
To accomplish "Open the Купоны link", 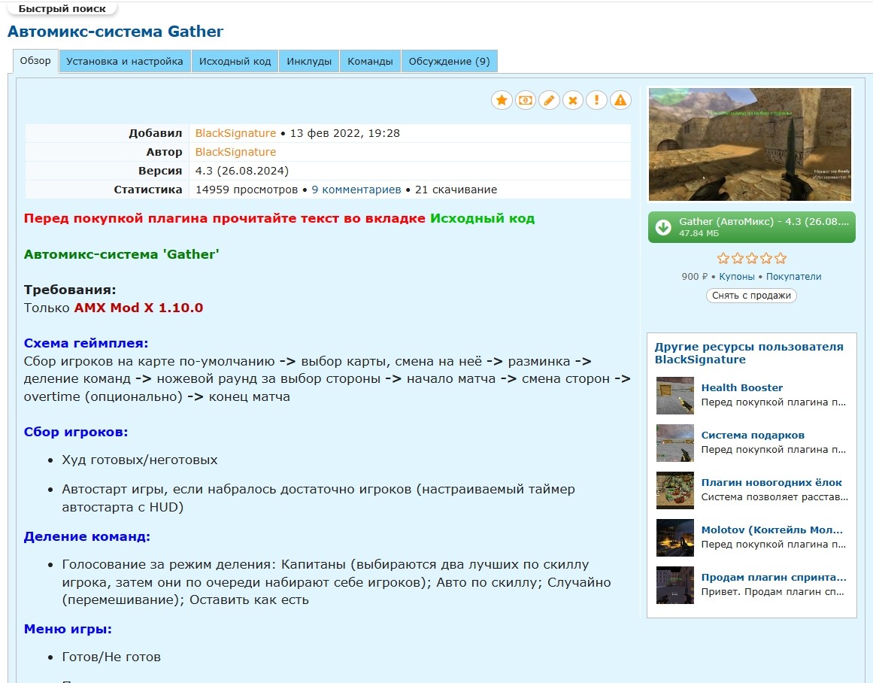I will click(x=737, y=277).
